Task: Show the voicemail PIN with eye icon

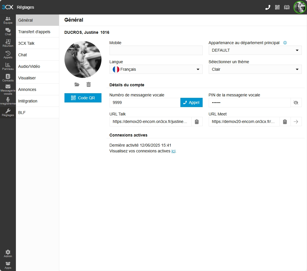Action: 296,103
